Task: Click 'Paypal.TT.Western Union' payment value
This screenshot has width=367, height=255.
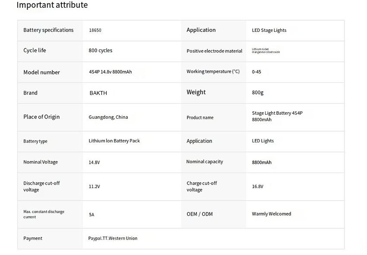Action: 113,239
